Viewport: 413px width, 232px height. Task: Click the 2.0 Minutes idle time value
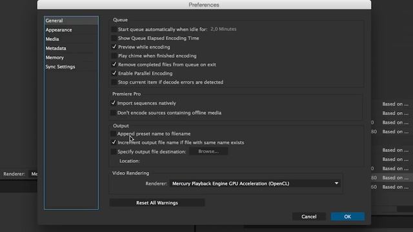click(223, 29)
